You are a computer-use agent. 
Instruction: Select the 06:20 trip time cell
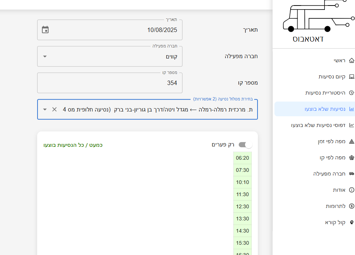pyautogui.click(x=242, y=158)
